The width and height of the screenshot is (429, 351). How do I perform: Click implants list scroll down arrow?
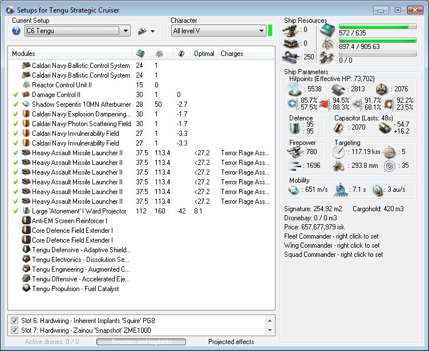click(270, 330)
